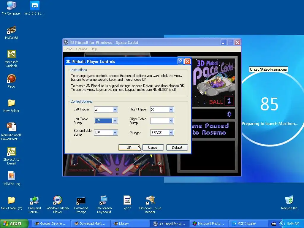The width and height of the screenshot is (304, 228).
Task: Expand Left Table Bump key dropdown
Action: pyautogui.click(x=115, y=121)
